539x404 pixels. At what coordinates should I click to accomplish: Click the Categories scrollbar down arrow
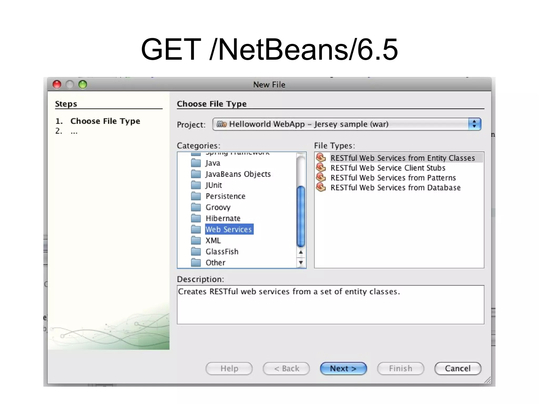(301, 262)
